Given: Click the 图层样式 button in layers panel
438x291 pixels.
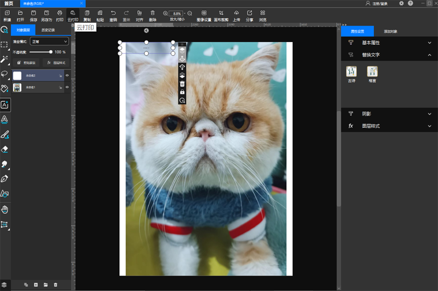Looking at the screenshot, I should click(x=56, y=63).
